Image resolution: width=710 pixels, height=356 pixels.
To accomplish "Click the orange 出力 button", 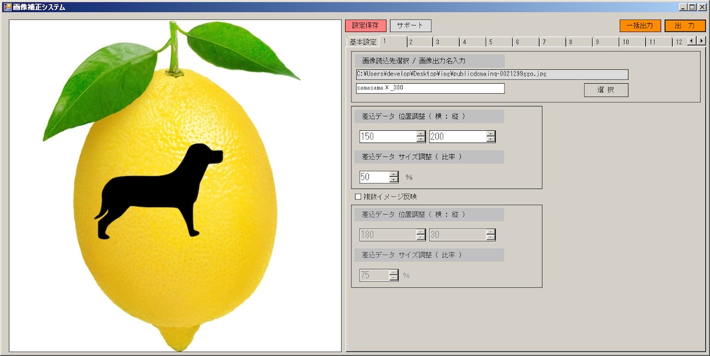I will click(x=685, y=26).
